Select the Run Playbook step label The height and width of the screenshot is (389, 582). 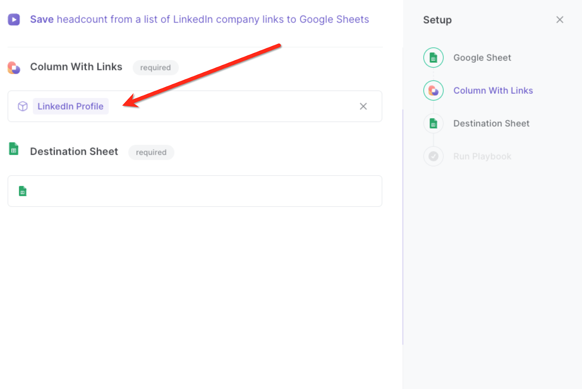(482, 156)
